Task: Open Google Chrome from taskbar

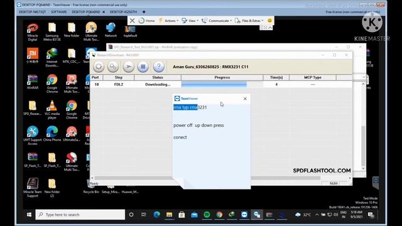Action: tap(219, 215)
